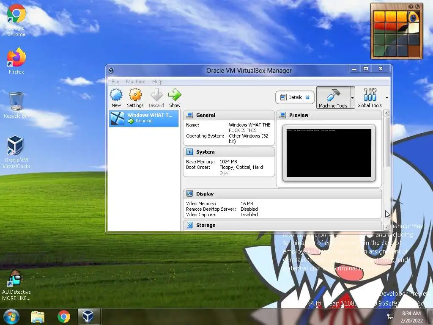
Task: Click the details pane vertical scrollbar thumb
Action: pyautogui.click(x=386, y=142)
